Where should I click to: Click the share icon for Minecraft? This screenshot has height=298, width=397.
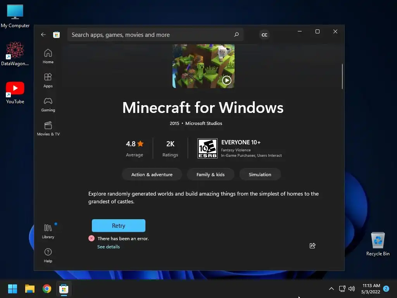tap(312, 246)
